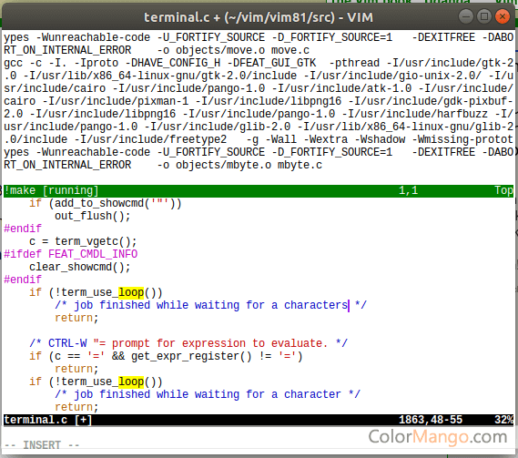Click the '!make [running]' terminal status line
Image resolution: width=518 pixels, height=458 pixels.
[x=259, y=190]
